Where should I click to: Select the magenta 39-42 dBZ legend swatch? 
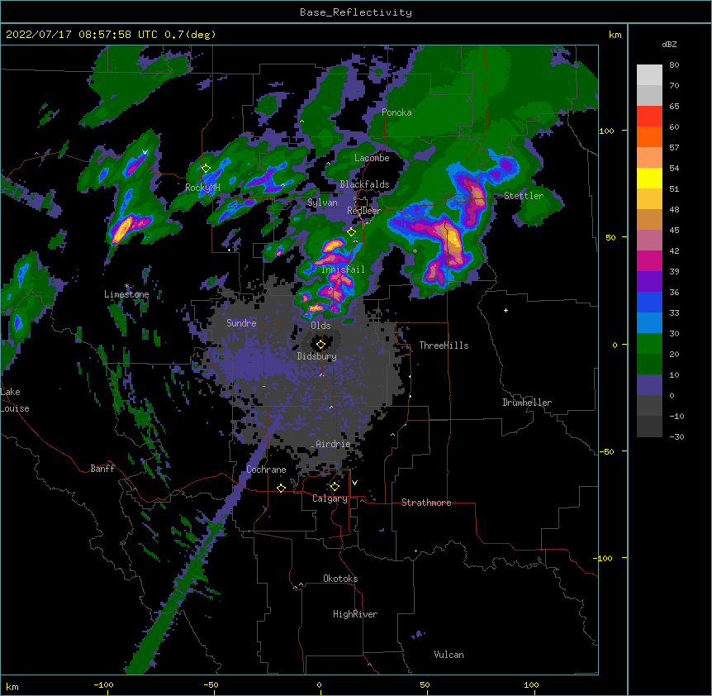[x=649, y=260]
